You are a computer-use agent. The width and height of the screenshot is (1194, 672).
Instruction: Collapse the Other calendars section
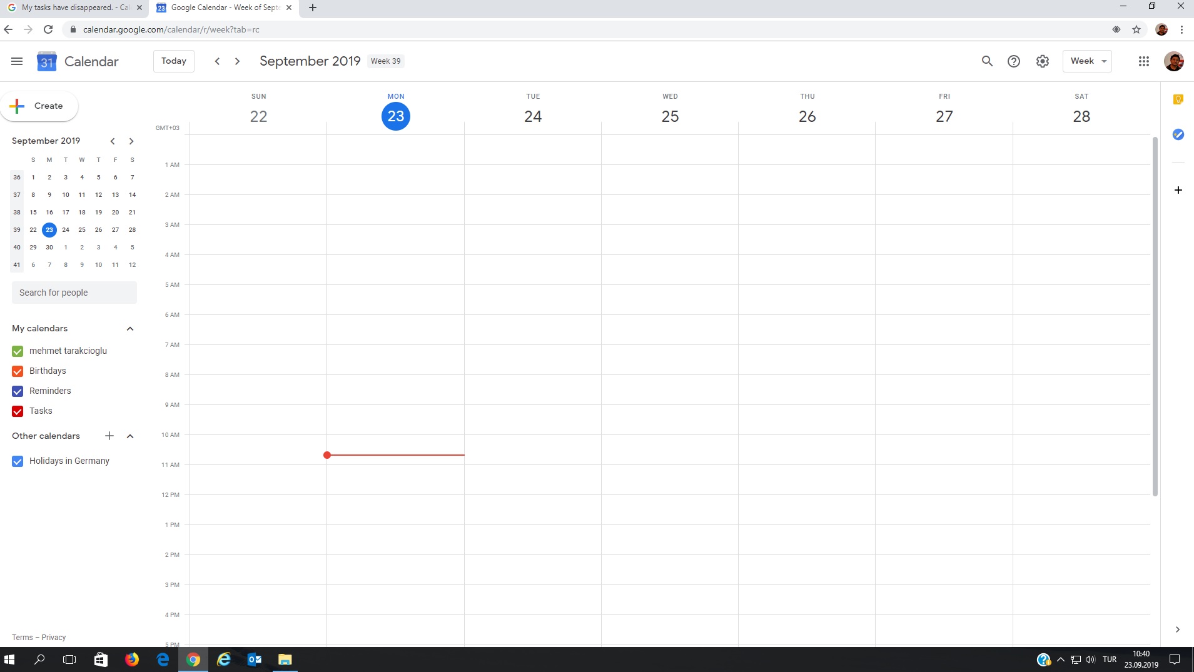[129, 436]
